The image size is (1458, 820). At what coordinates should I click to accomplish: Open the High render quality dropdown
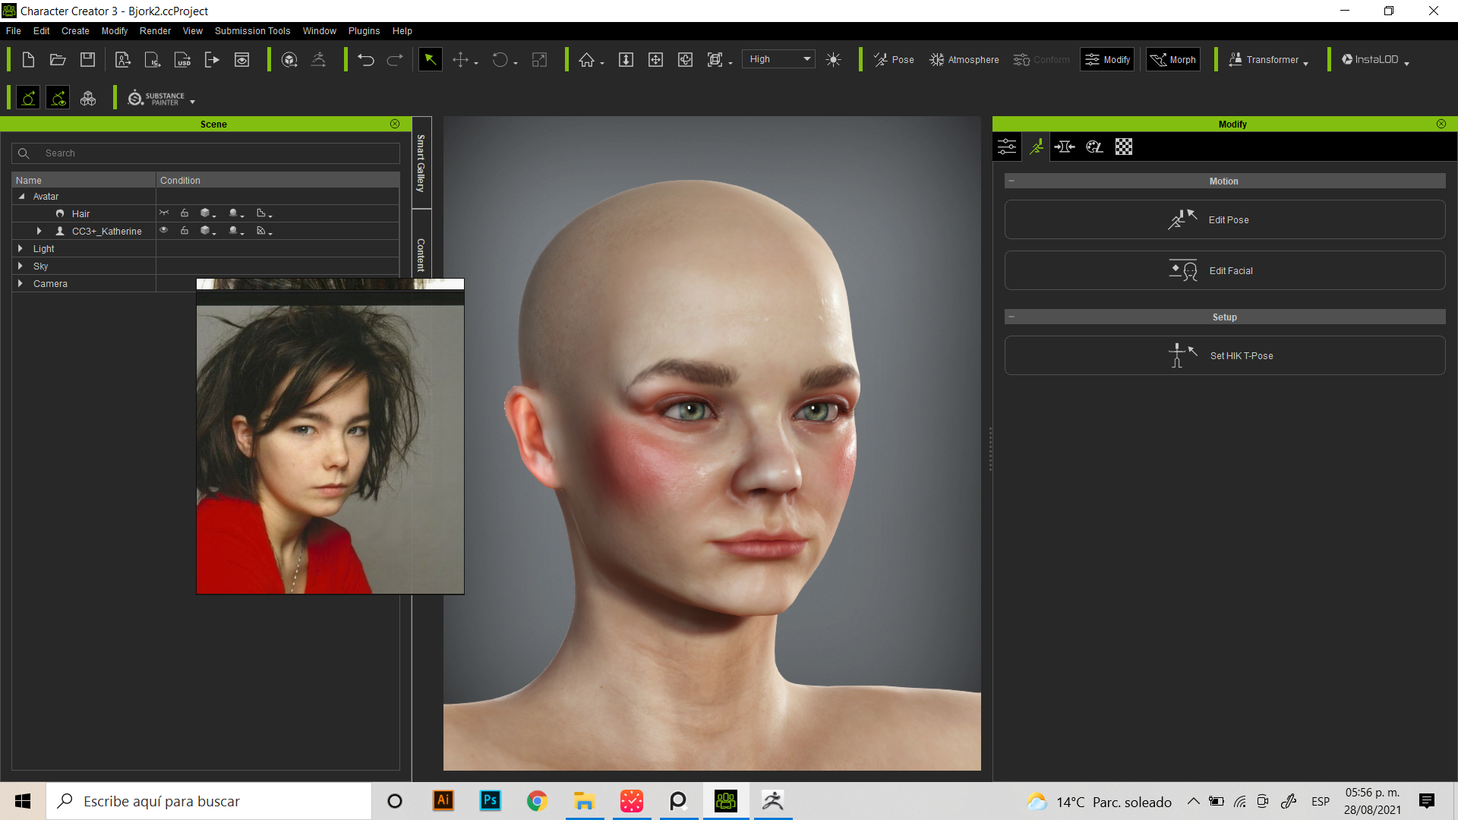pos(780,59)
